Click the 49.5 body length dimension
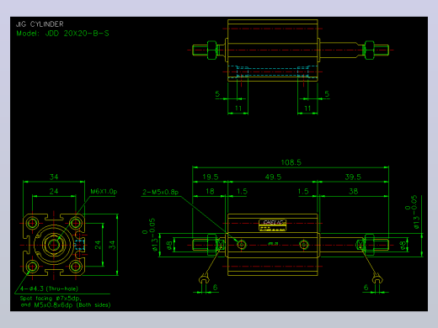This screenshot has width=438, height=328. 273,177
